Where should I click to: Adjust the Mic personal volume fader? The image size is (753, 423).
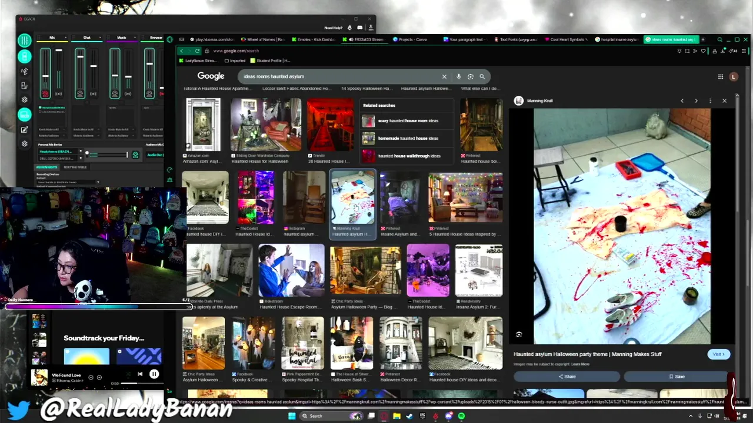coord(45,75)
